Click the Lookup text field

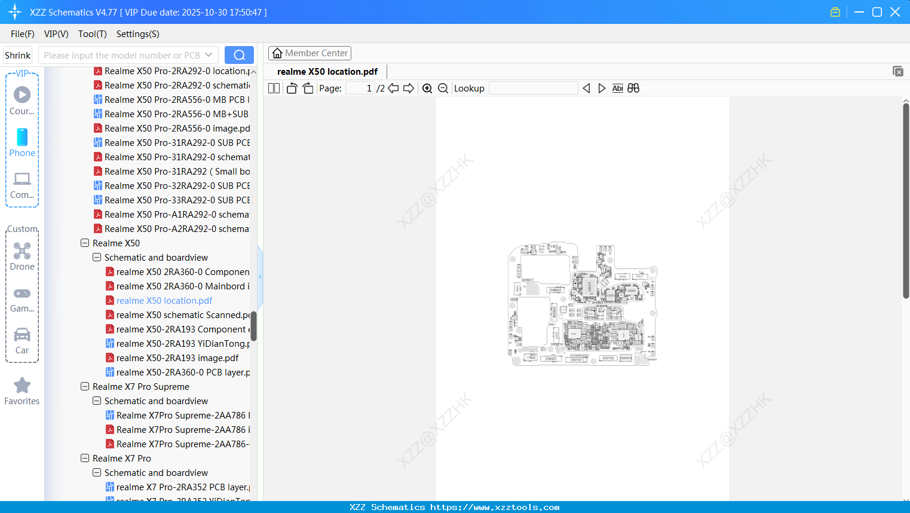[x=534, y=88]
